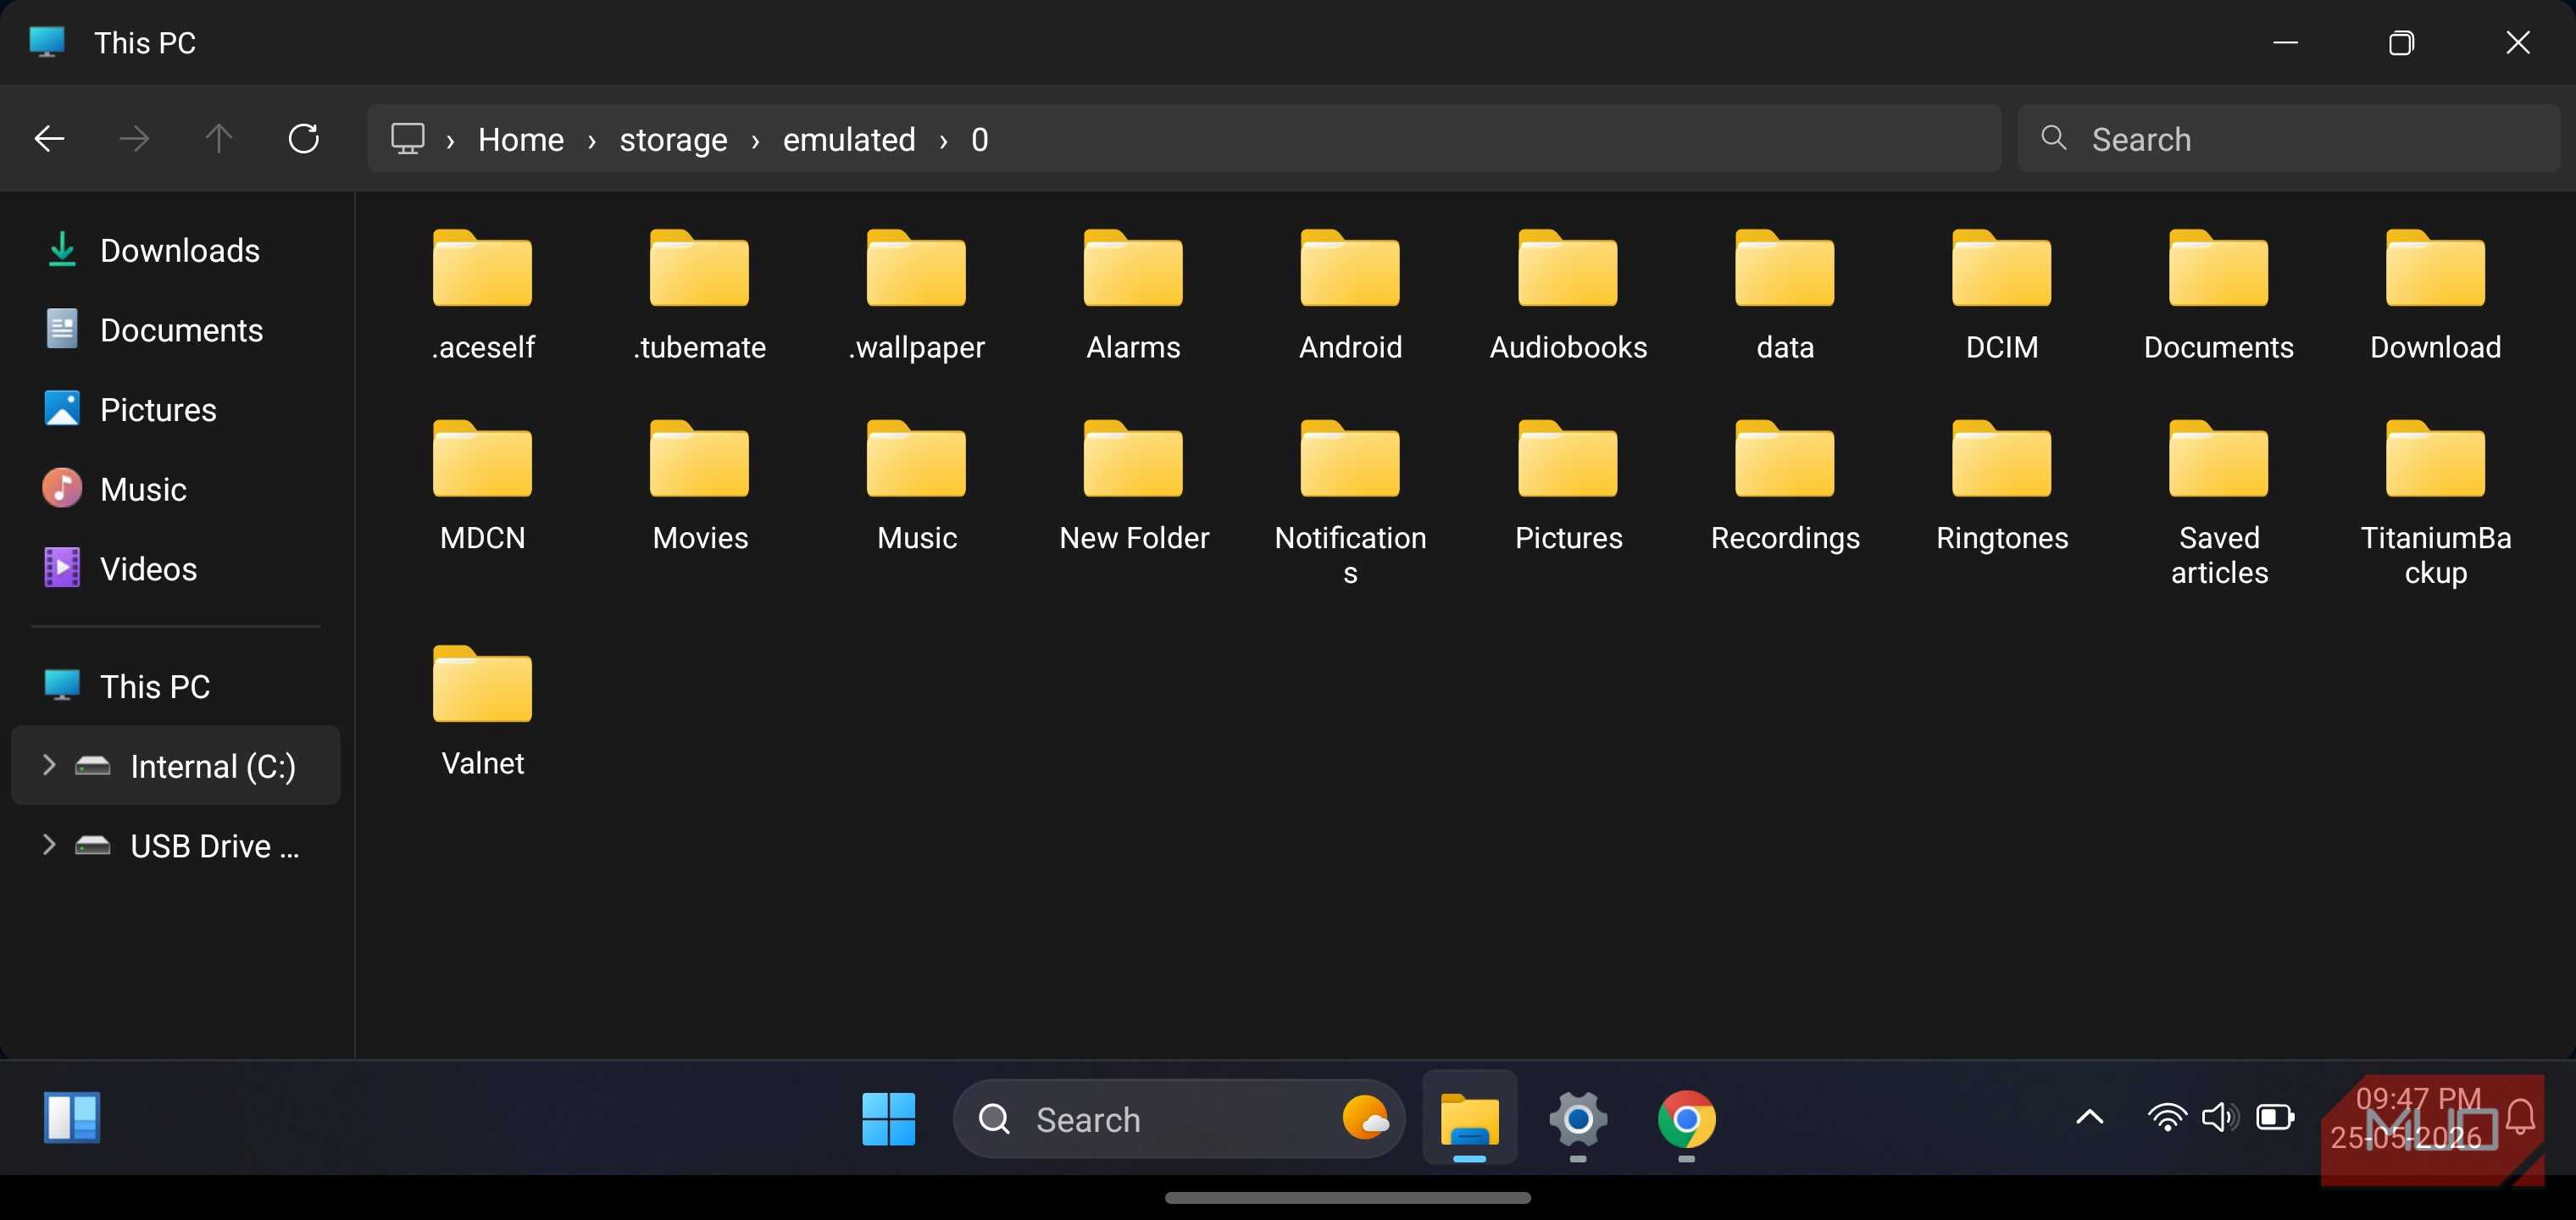Navigate to storage in the breadcrumb

coord(673,139)
